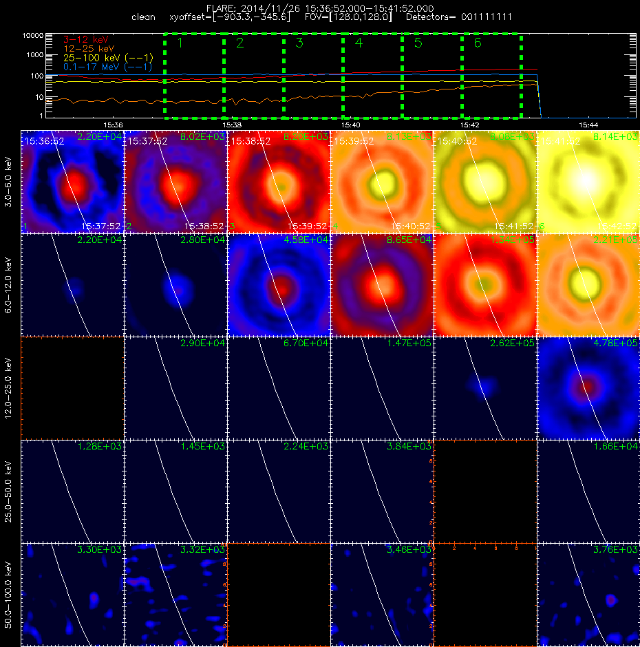This screenshot has width=640, height=647.
Task: Click the blue 0.1-17 MeV legend entry
Action: point(107,67)
